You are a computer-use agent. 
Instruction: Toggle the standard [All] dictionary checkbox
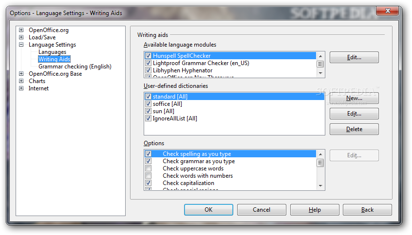click(148, 97)
